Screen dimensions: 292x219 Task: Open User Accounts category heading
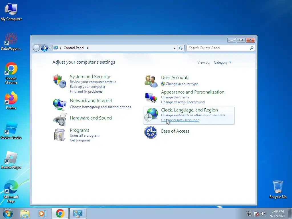pos(175,78)
